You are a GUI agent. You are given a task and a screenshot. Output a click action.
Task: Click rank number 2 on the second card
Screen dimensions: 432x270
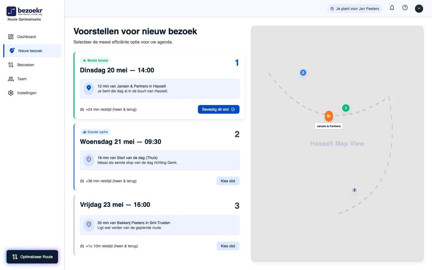[237, 134]
